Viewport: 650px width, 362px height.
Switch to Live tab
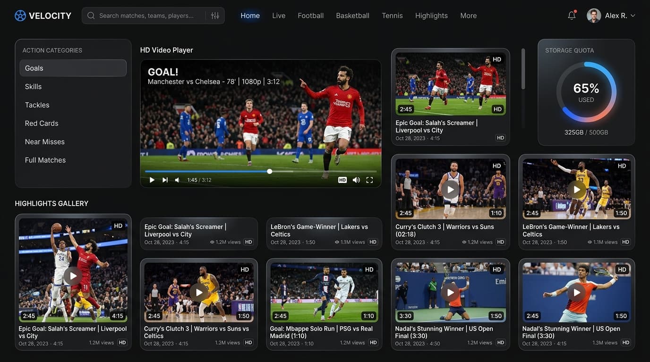[279, 16]
